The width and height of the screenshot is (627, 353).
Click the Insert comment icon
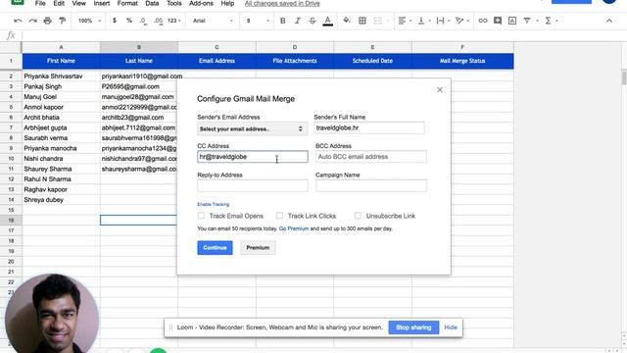498,21
